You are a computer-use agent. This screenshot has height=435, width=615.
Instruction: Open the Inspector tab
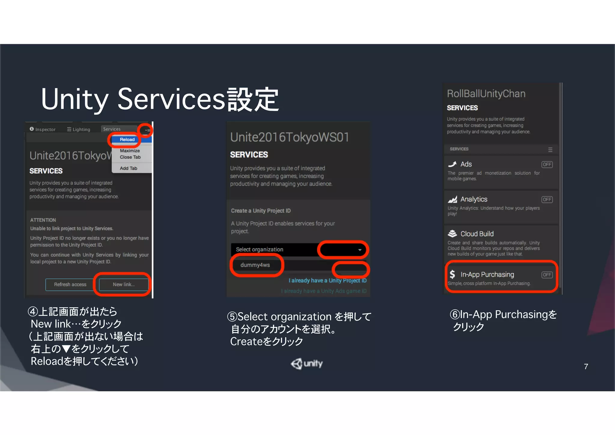click(x=43, y=129)
